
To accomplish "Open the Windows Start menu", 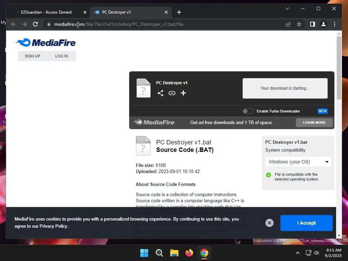I will (x=144, y=253).
